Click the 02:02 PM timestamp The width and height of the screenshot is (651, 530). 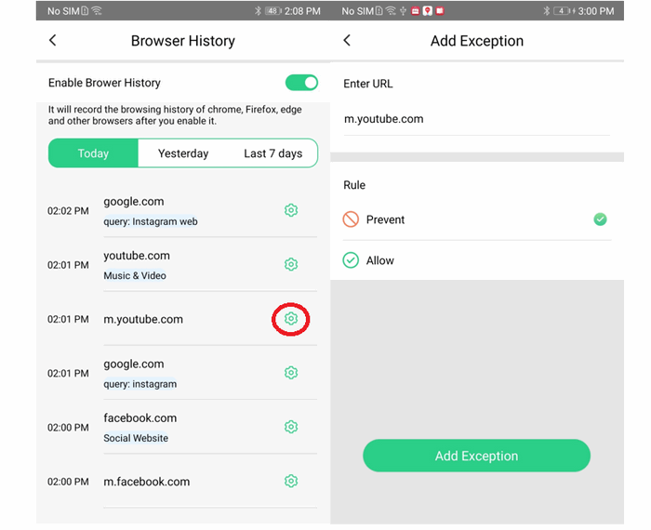point(68,211)
